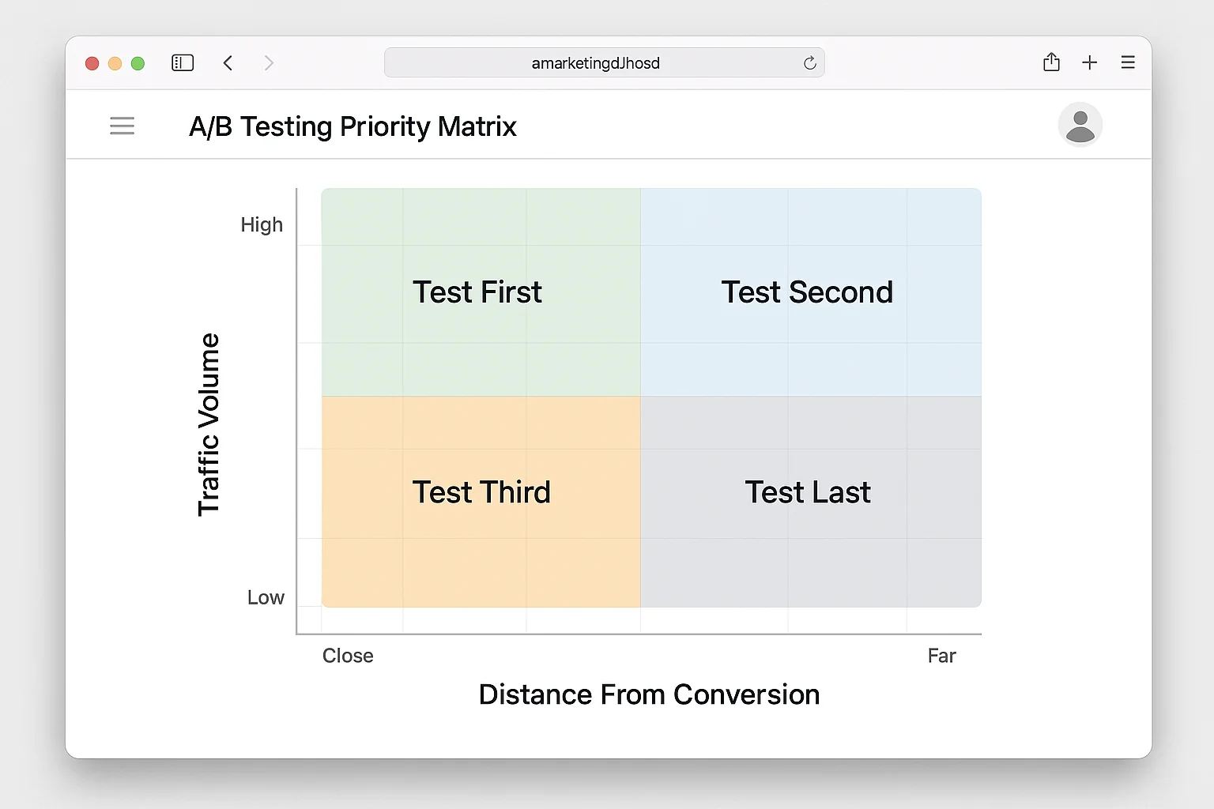Screen dimensions: 1214x809
Task: Open a new tab with the plus icon
Action: (x=1090, y=62)
